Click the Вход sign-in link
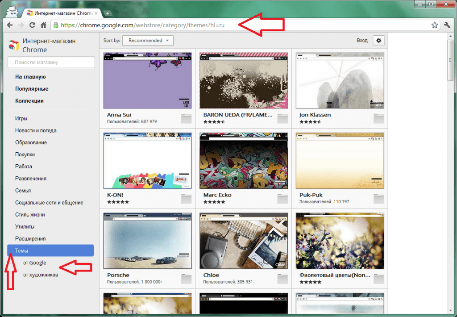Viewport: 457px width, 317px height. pyautogui.click(x=362, y=41)
